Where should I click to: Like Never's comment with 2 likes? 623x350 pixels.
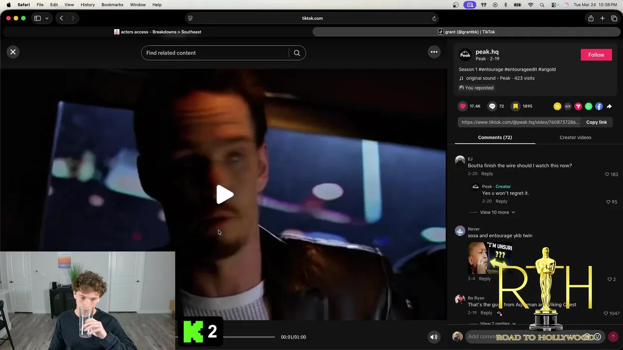click(x=609, y=279)
